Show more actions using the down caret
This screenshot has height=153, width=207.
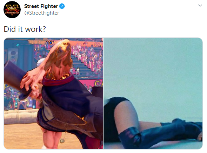200,6
